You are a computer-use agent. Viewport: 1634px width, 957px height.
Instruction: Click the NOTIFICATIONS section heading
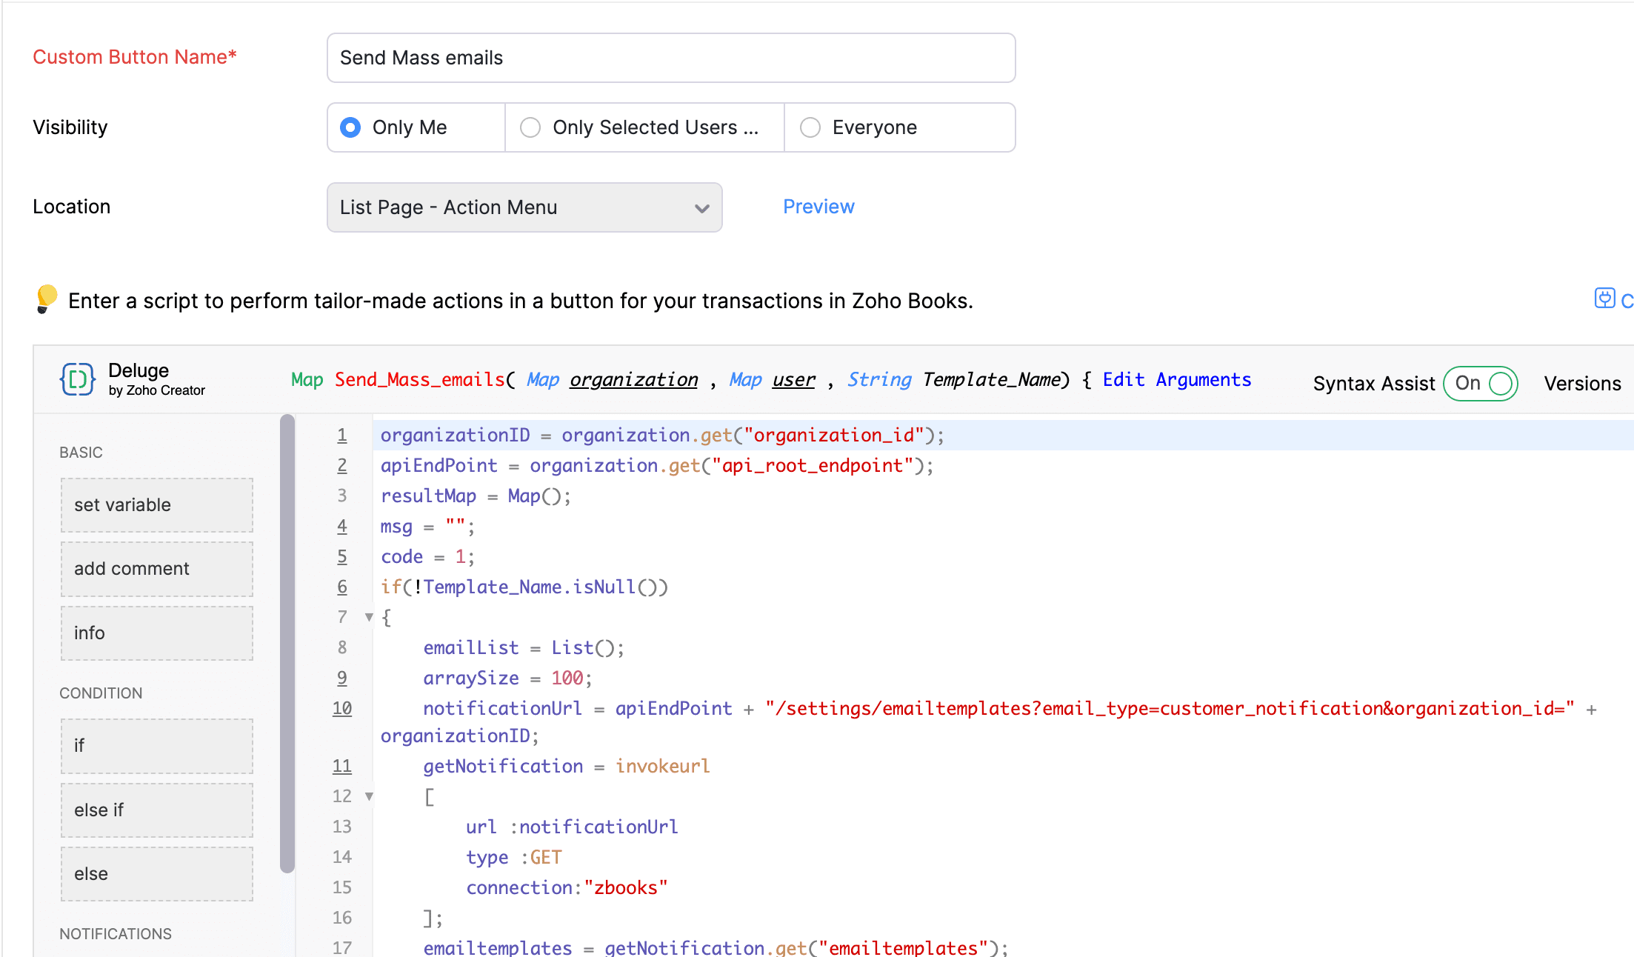point(116,934)
